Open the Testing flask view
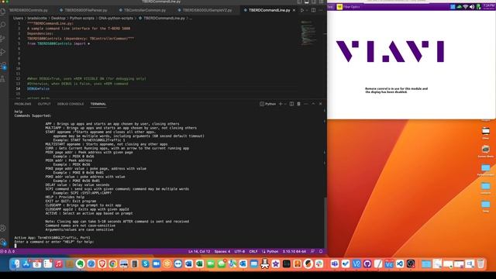The width and height of the screenshot is (496, 279). (3, 79)
